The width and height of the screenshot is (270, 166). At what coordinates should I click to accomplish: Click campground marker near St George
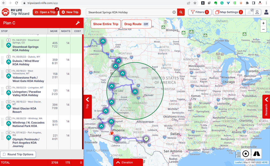point(106,111)
